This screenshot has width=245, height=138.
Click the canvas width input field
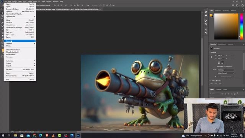220,56
